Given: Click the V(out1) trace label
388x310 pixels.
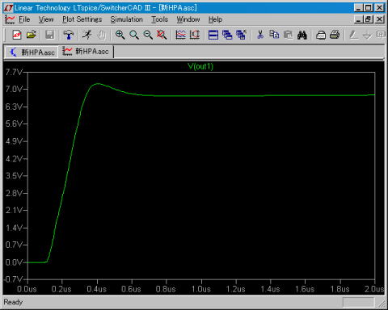Looking at the screenshot, I should point(200,66).
